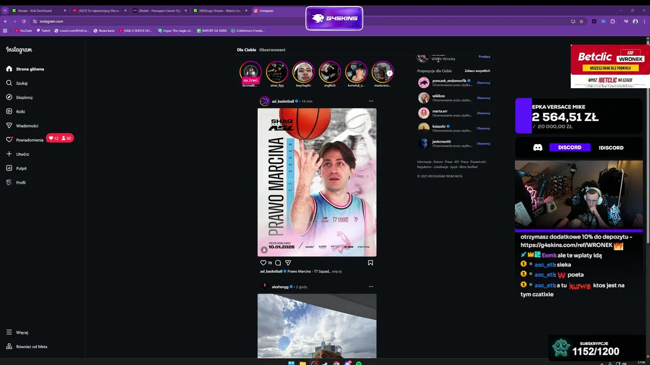Open Szukaj search in Instagram sidebar

9,83
